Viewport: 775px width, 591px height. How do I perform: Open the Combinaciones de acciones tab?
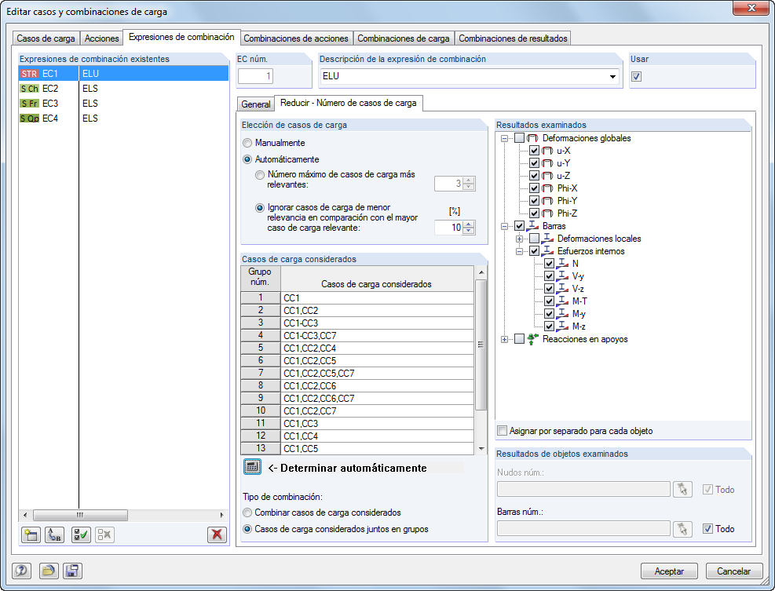point(296,38)
